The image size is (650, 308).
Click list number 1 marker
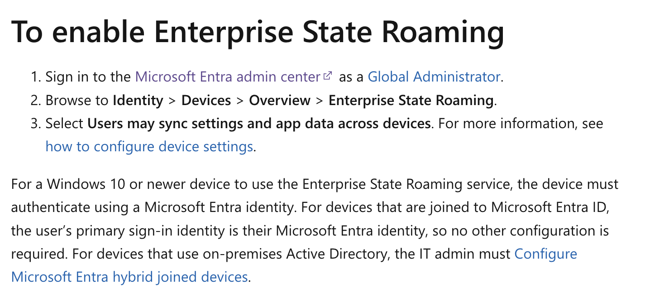tap(36, 77)
